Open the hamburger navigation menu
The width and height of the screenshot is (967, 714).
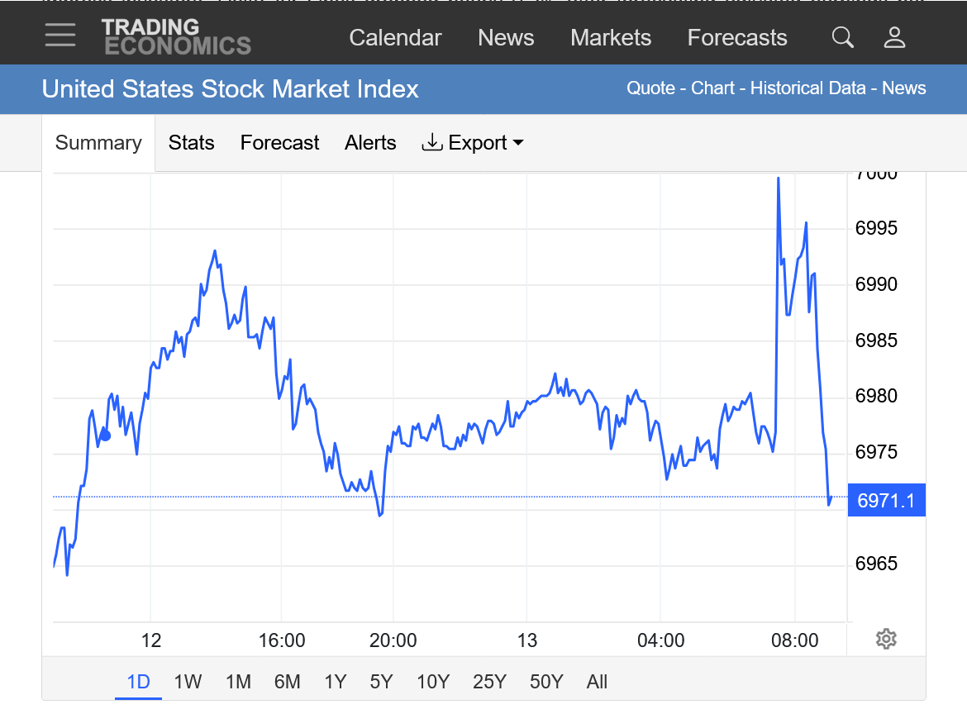point(60,36)
